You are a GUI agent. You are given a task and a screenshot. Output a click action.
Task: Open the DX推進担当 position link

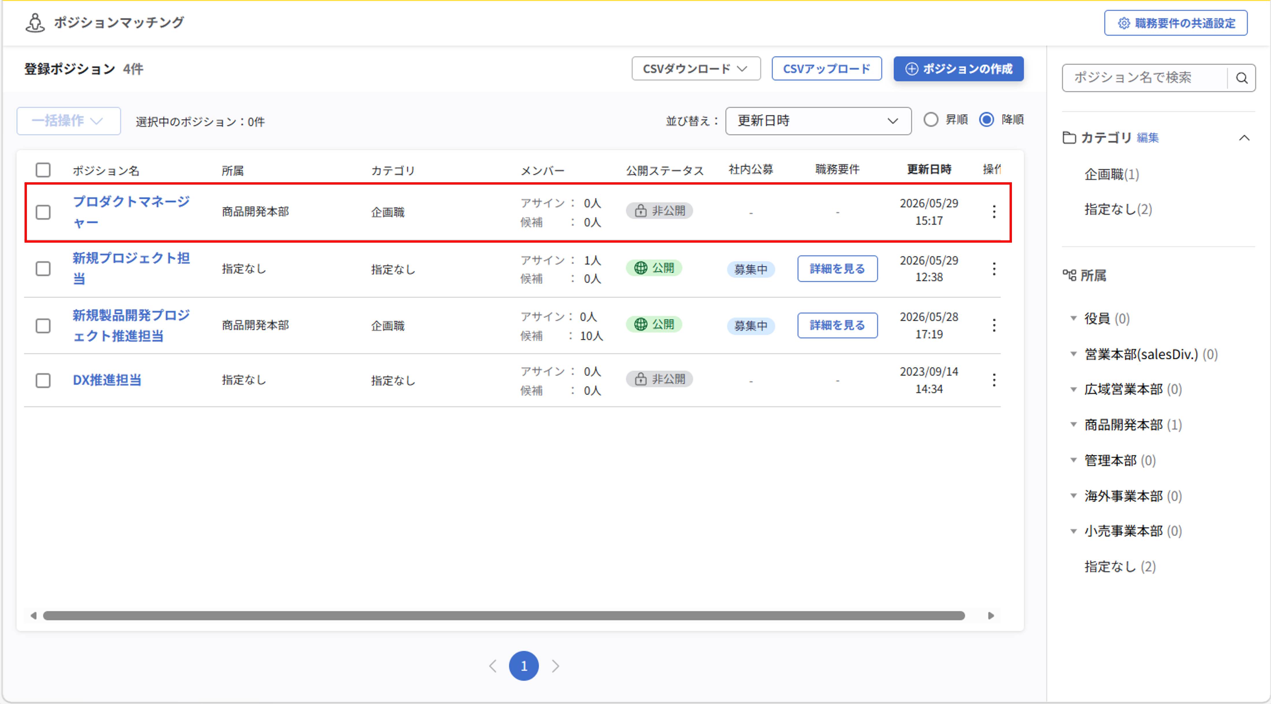point(107,380)
